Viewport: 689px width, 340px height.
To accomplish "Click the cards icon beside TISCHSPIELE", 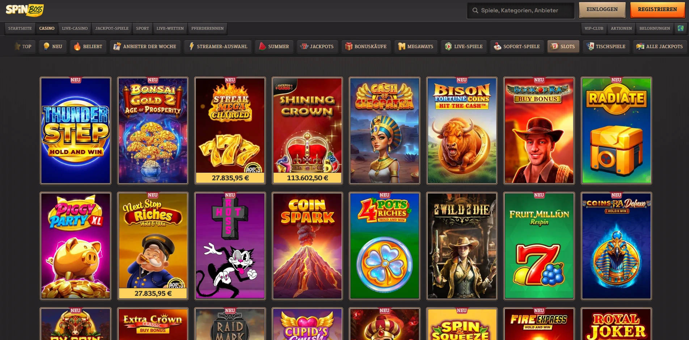I will 590,46.
